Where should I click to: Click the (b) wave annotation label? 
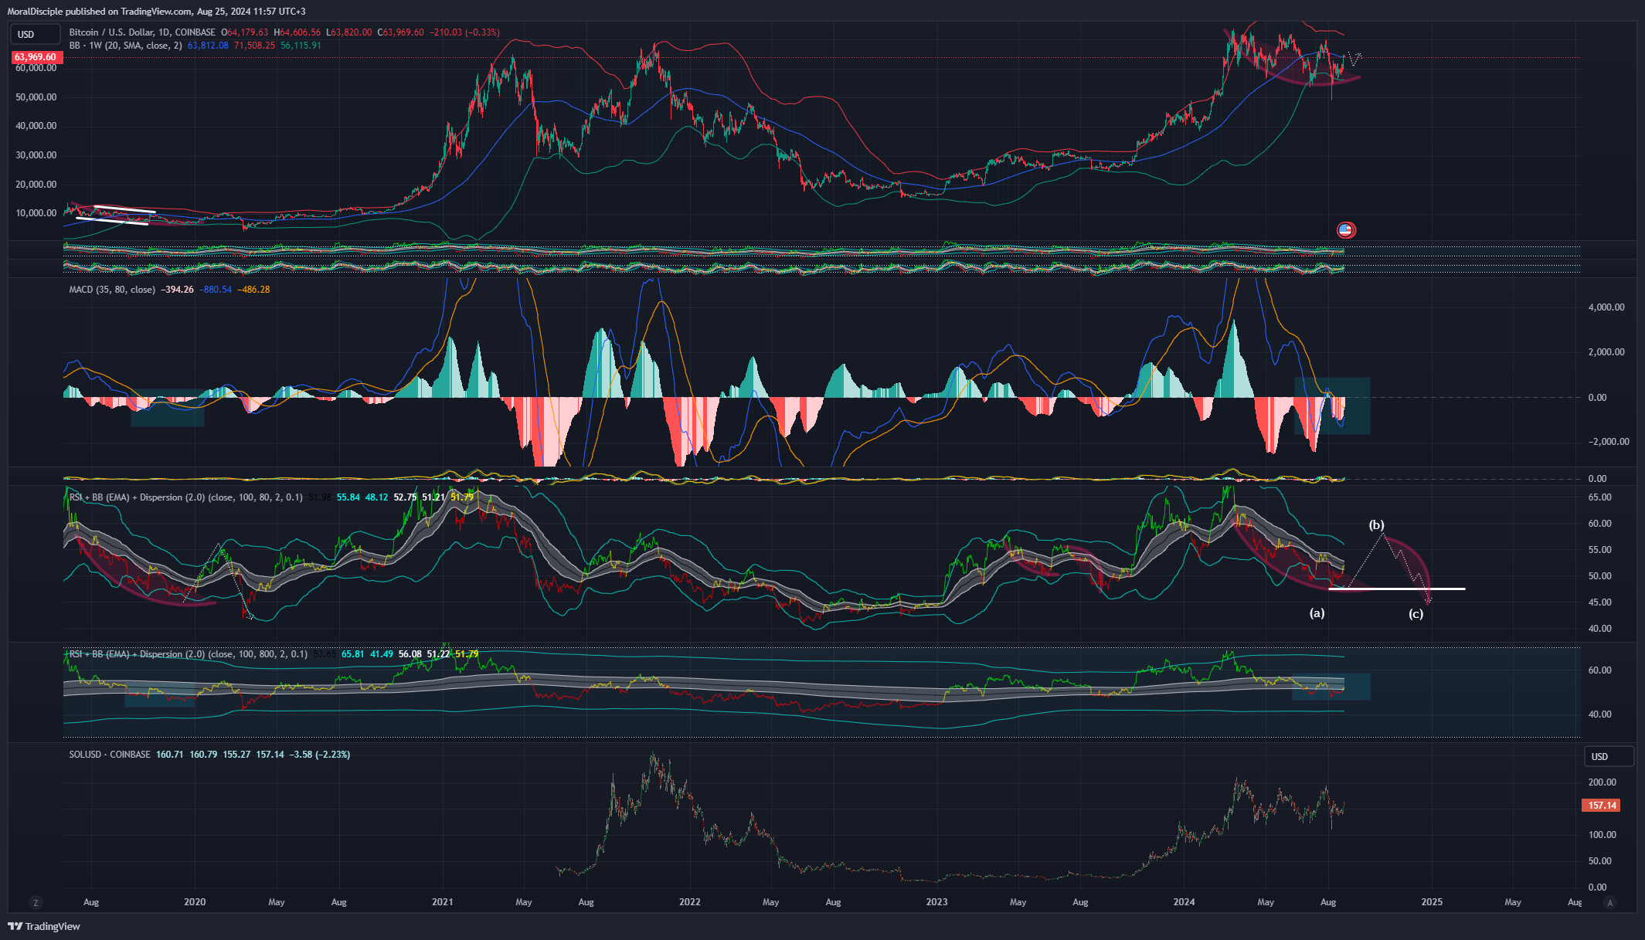(x=1377, y=525)
